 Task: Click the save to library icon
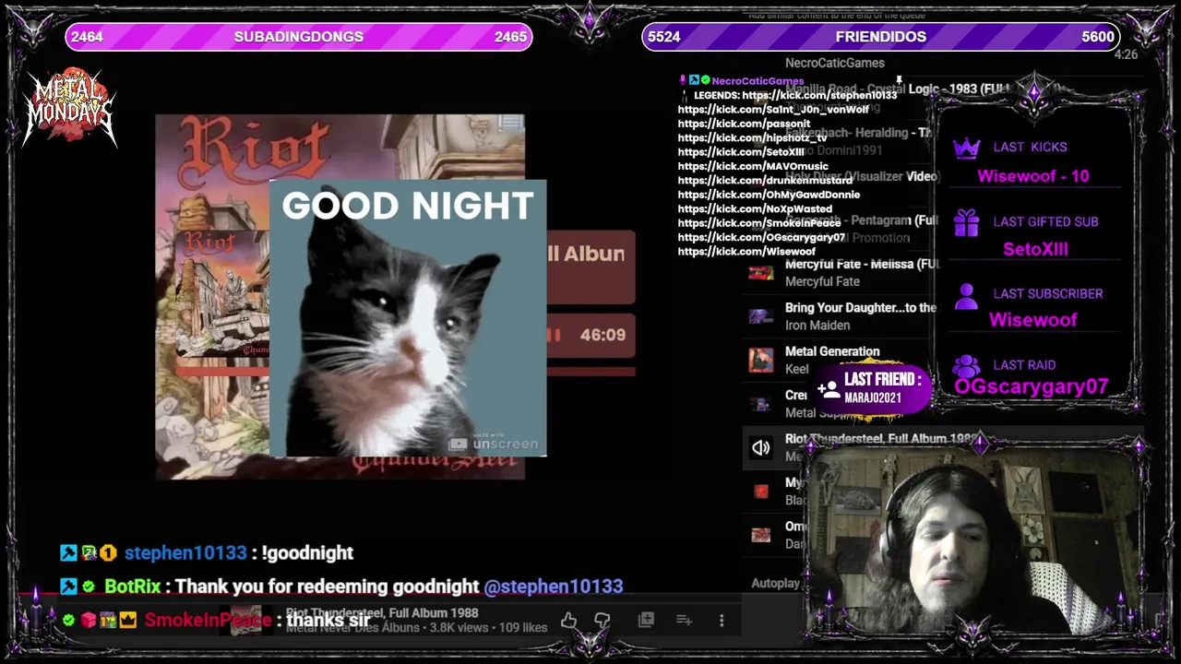646,621
